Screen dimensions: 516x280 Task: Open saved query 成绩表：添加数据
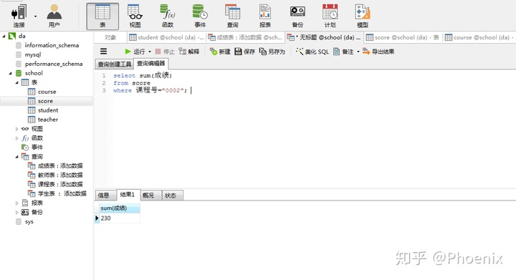pos(60,165)
